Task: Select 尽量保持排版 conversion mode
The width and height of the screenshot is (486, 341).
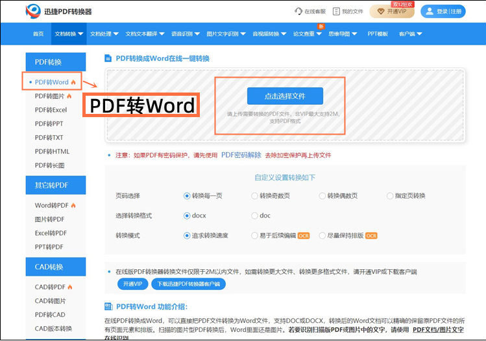Action: (x=322, y=236)
